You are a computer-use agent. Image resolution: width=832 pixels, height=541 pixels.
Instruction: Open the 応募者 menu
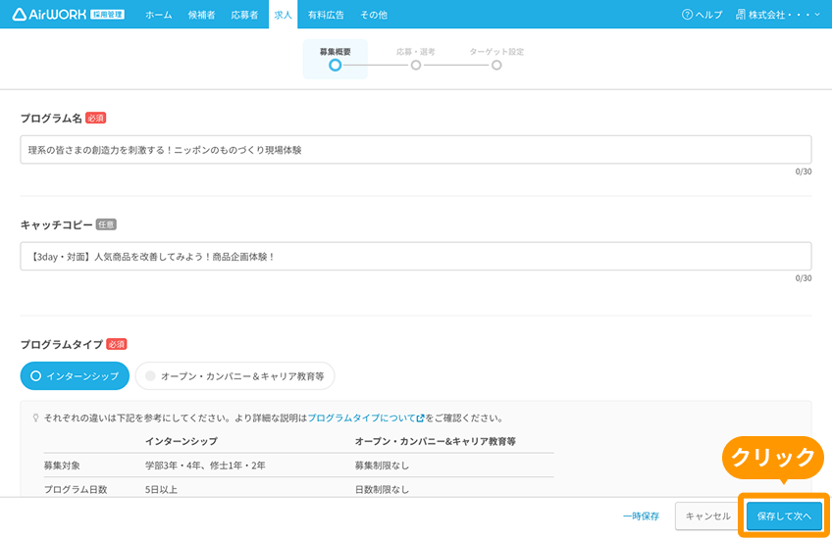(244, 15)
